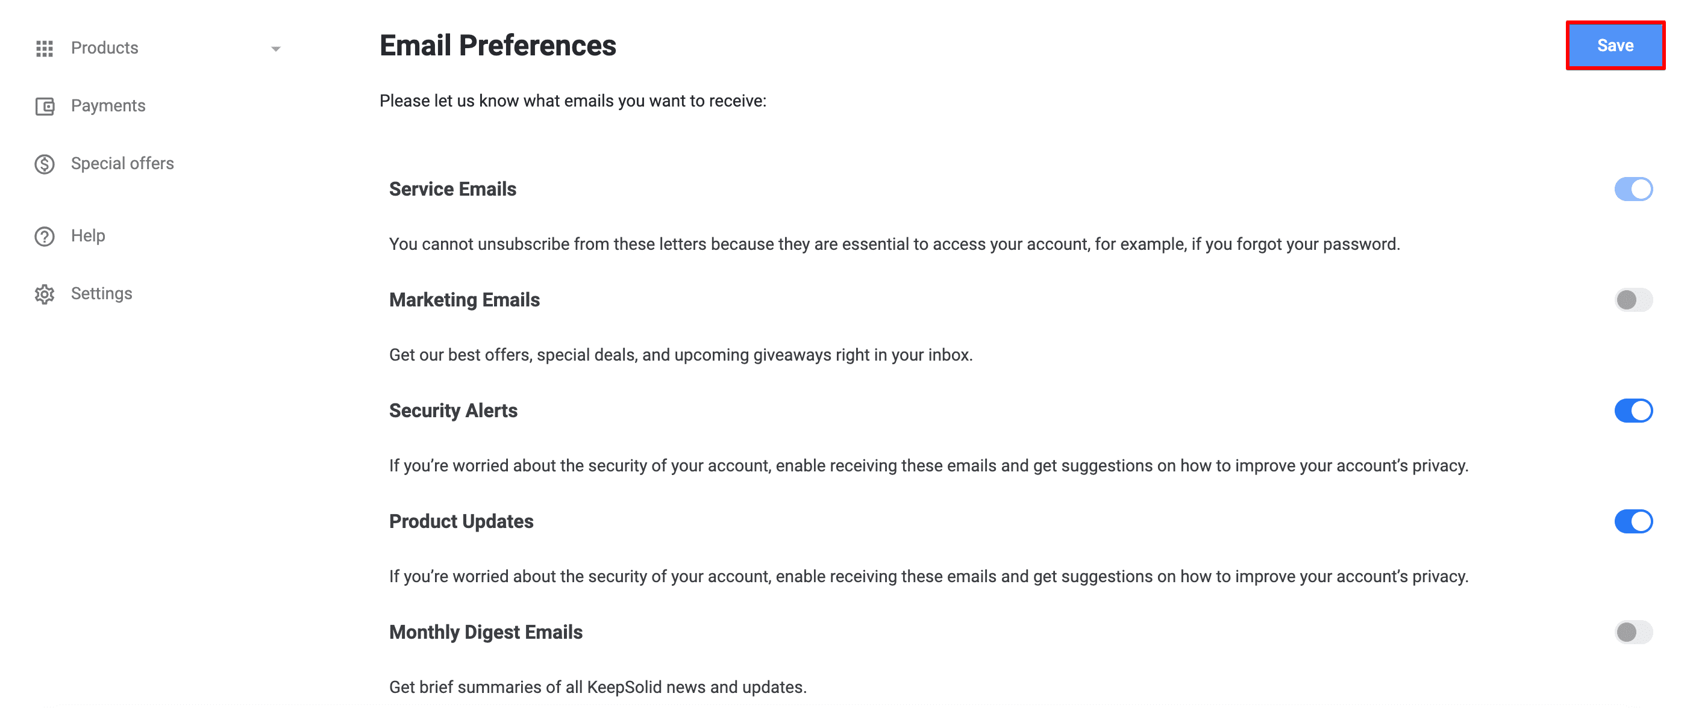Click the Marketing Emails label

[x=464, y=300]
